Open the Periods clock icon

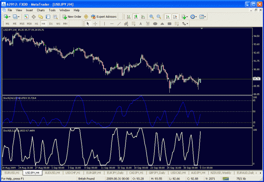point(193,17)
